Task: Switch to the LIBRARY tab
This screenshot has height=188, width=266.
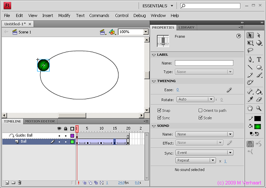Action: [x=186, y=27]
